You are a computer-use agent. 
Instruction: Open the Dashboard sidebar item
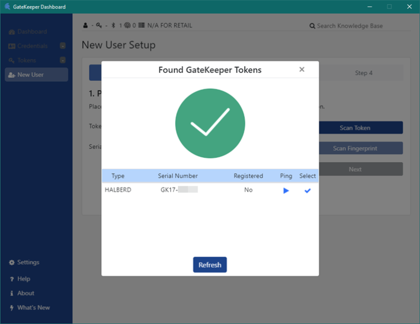point(28,32)
